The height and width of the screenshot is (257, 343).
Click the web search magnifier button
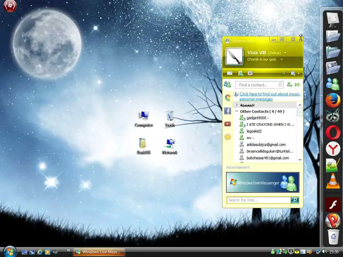295,200
